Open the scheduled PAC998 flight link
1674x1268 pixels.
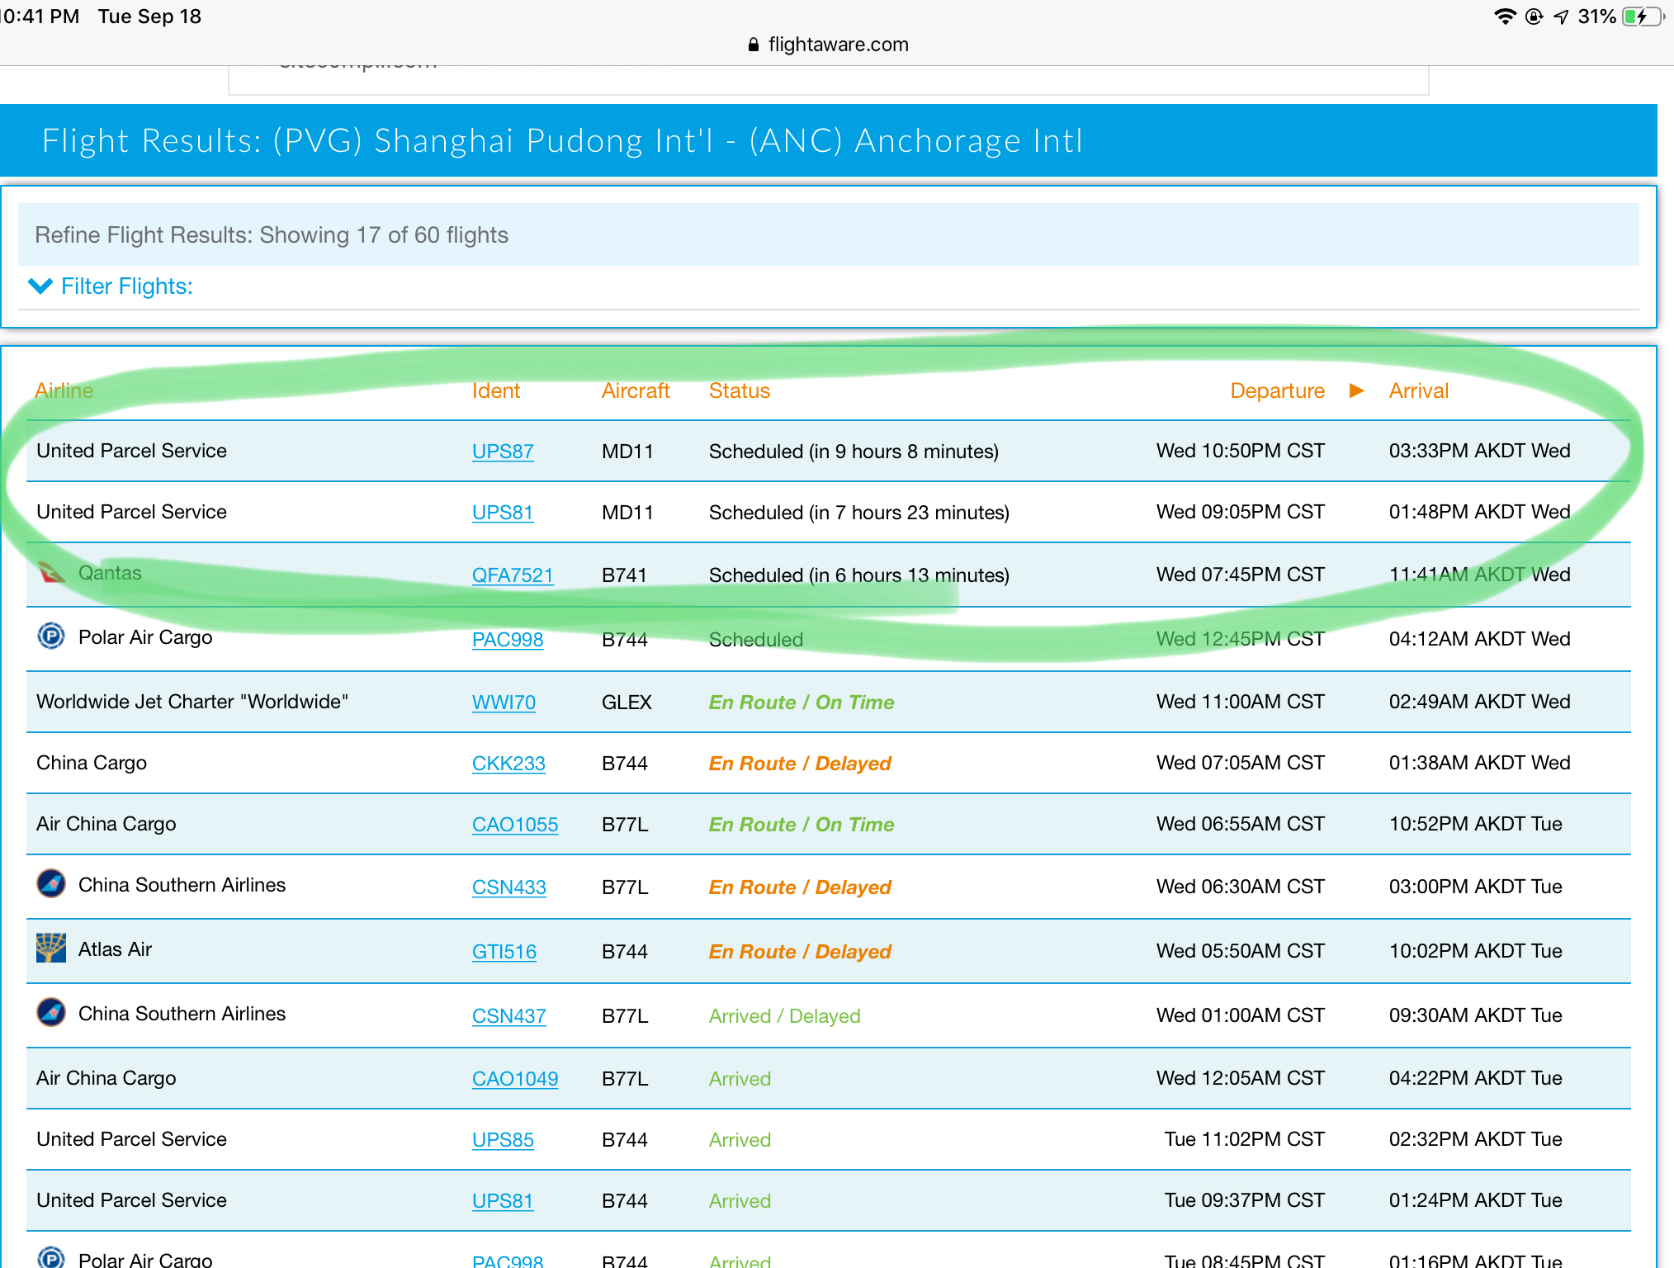[x=508, y=640]
